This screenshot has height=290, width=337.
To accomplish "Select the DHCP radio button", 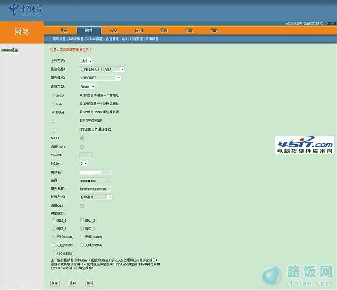I will tap(53, 96).
